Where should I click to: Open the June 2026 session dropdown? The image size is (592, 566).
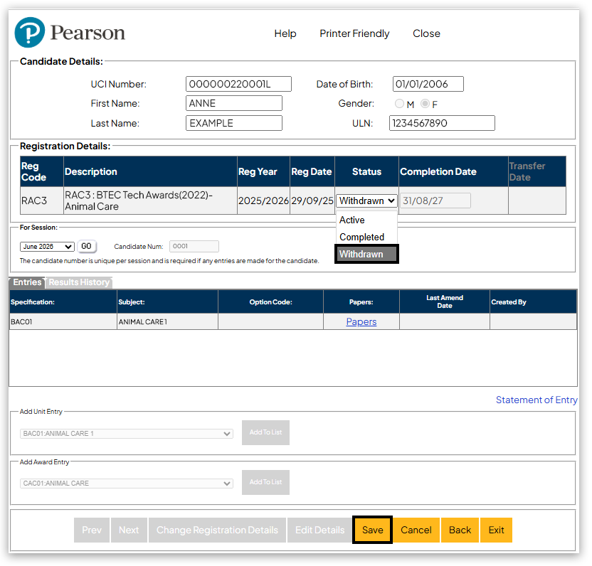tap(47, 247)
